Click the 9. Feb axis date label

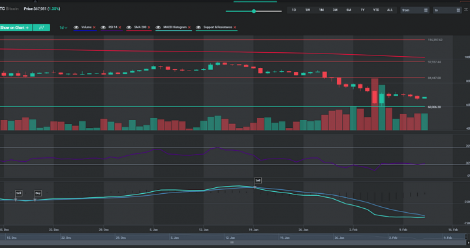pos(403,230)
